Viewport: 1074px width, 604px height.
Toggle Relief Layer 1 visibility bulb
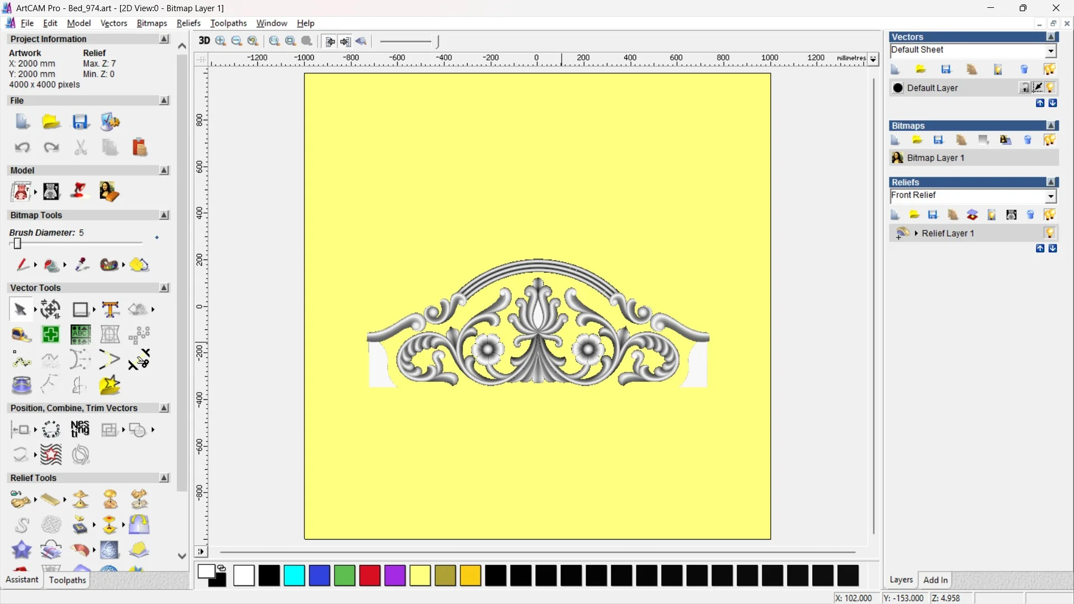tap(1049, 233)
